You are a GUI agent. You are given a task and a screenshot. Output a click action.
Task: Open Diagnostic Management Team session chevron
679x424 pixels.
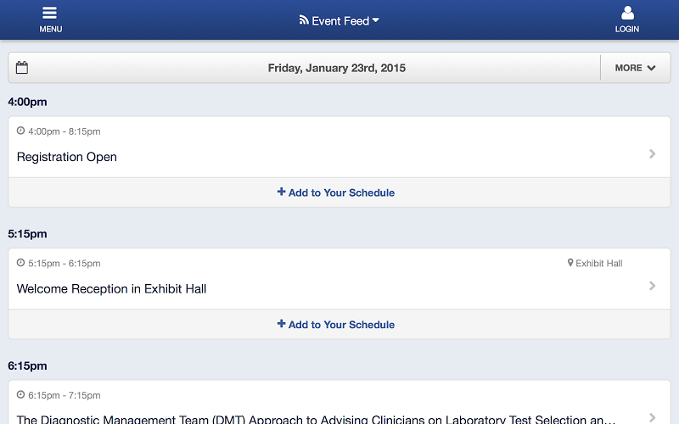point(652,417)
